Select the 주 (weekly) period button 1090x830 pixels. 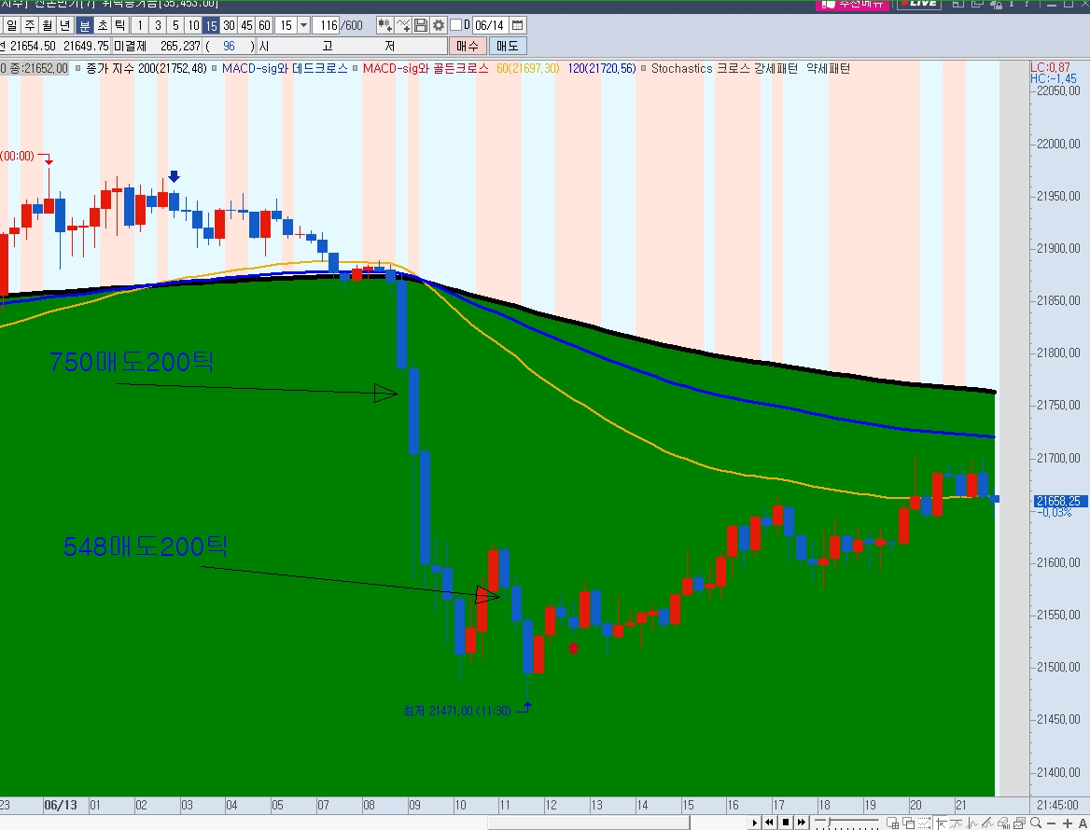(30, 26)
